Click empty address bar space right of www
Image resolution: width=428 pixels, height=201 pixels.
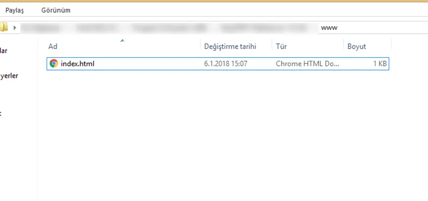coord(382,28)
